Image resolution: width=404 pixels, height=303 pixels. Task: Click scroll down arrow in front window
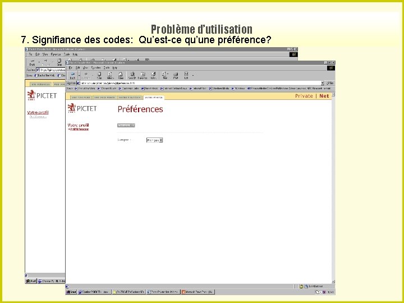333,282
